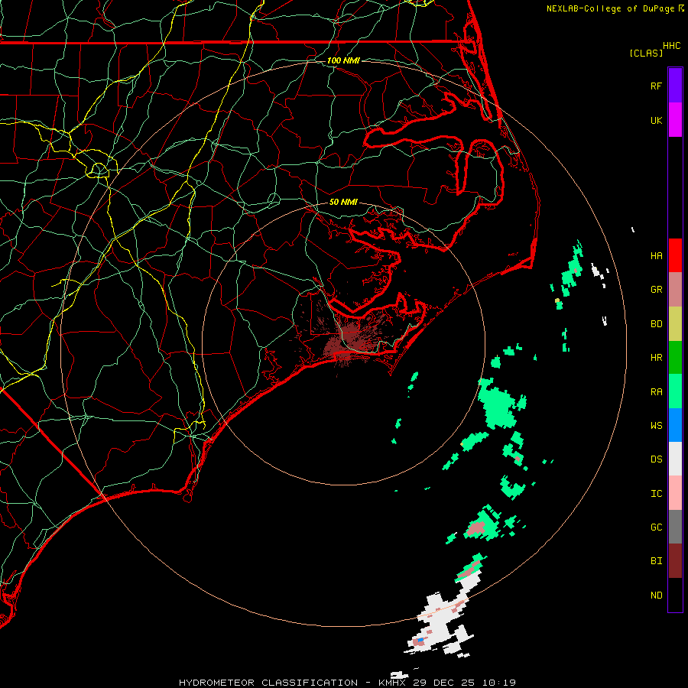Click the WS blue legend swatch
Screen dimensions: 688x688
coord(675,425)
